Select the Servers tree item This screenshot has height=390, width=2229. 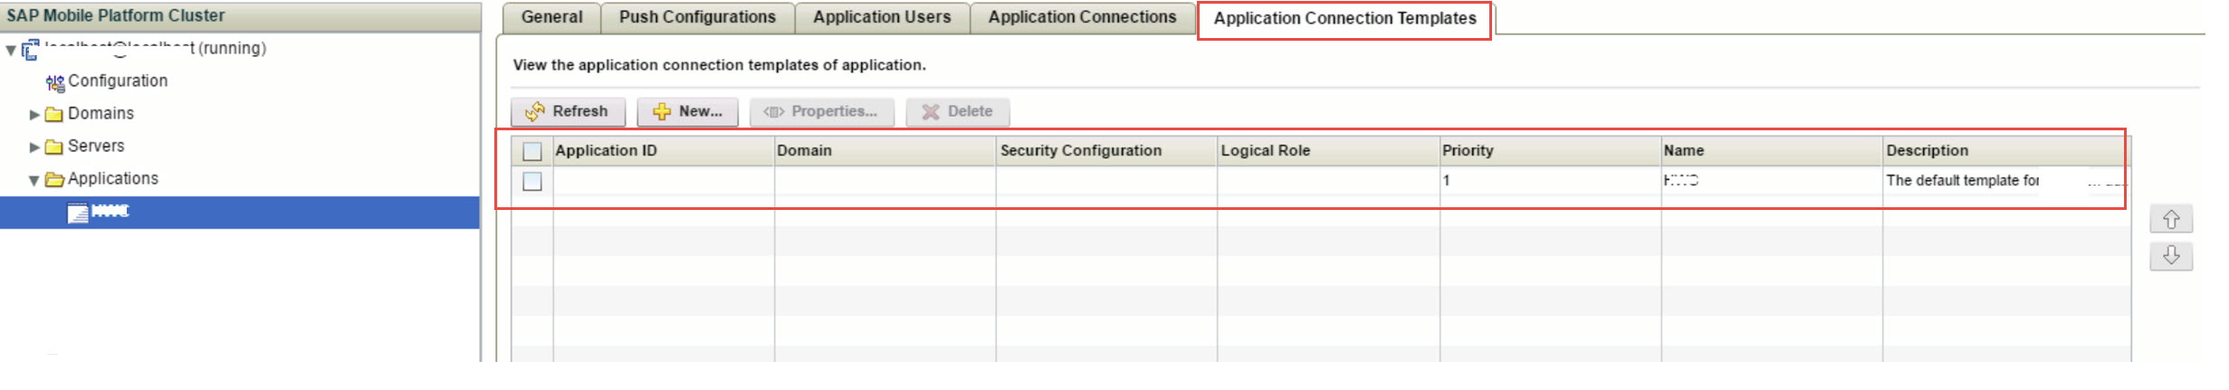click(x=96, y=147)
